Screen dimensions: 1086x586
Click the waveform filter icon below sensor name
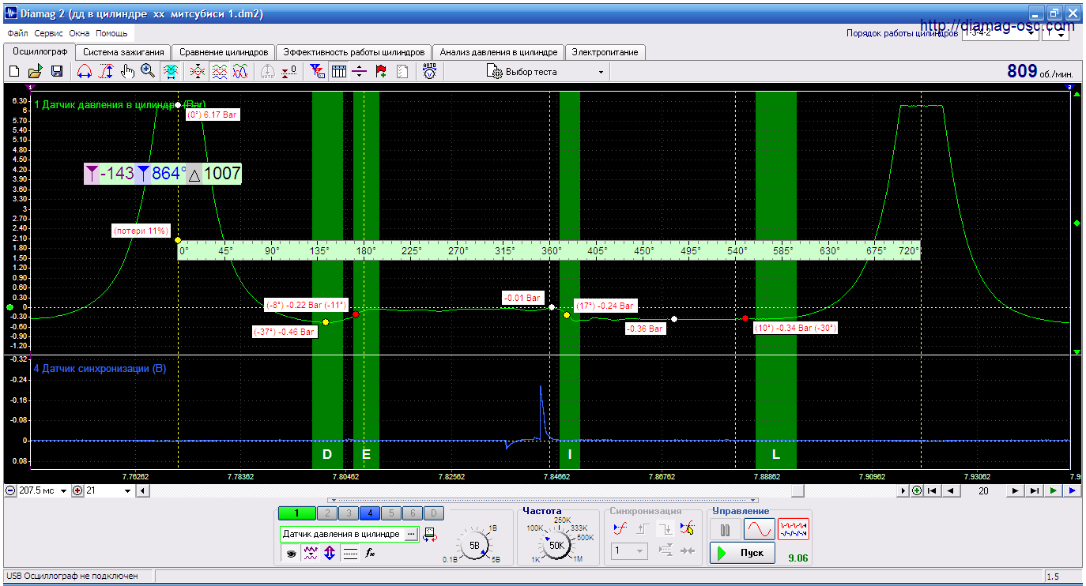311,554
